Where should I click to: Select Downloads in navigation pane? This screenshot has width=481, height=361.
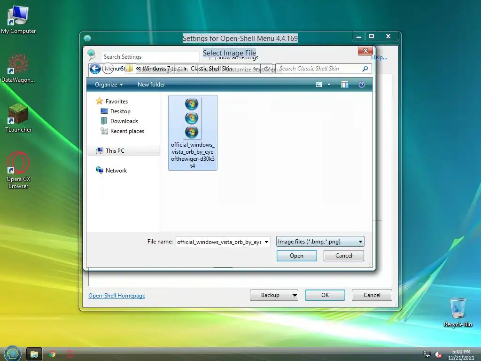(124, 121)
